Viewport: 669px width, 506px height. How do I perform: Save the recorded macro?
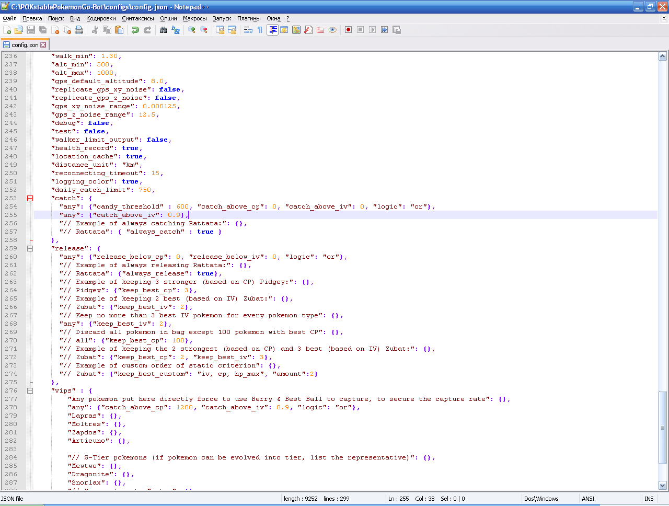coord(396,30)
